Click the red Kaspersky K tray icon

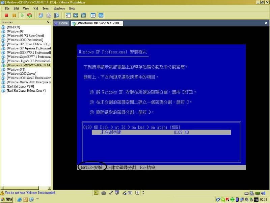[227, 199]
